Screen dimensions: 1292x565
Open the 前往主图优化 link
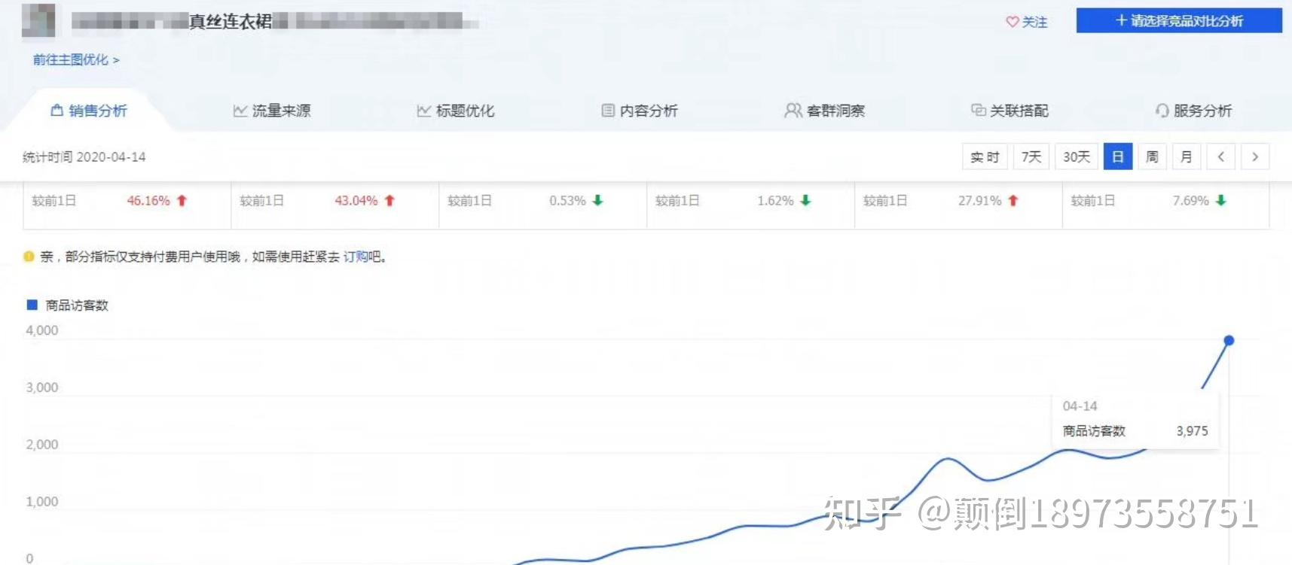click(75, 59)
